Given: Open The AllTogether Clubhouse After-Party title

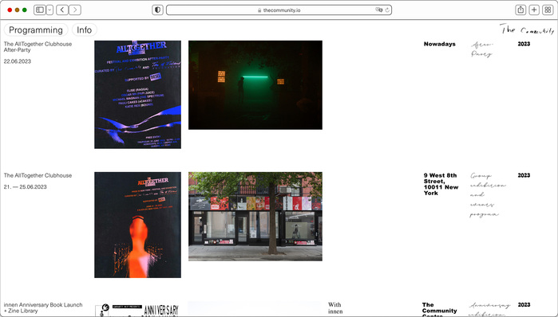Looking at the screenshot, I should (38, 47).
